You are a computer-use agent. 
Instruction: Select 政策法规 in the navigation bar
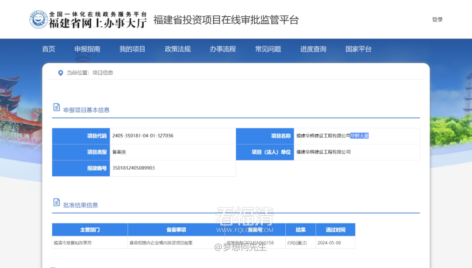click(177, 49)
